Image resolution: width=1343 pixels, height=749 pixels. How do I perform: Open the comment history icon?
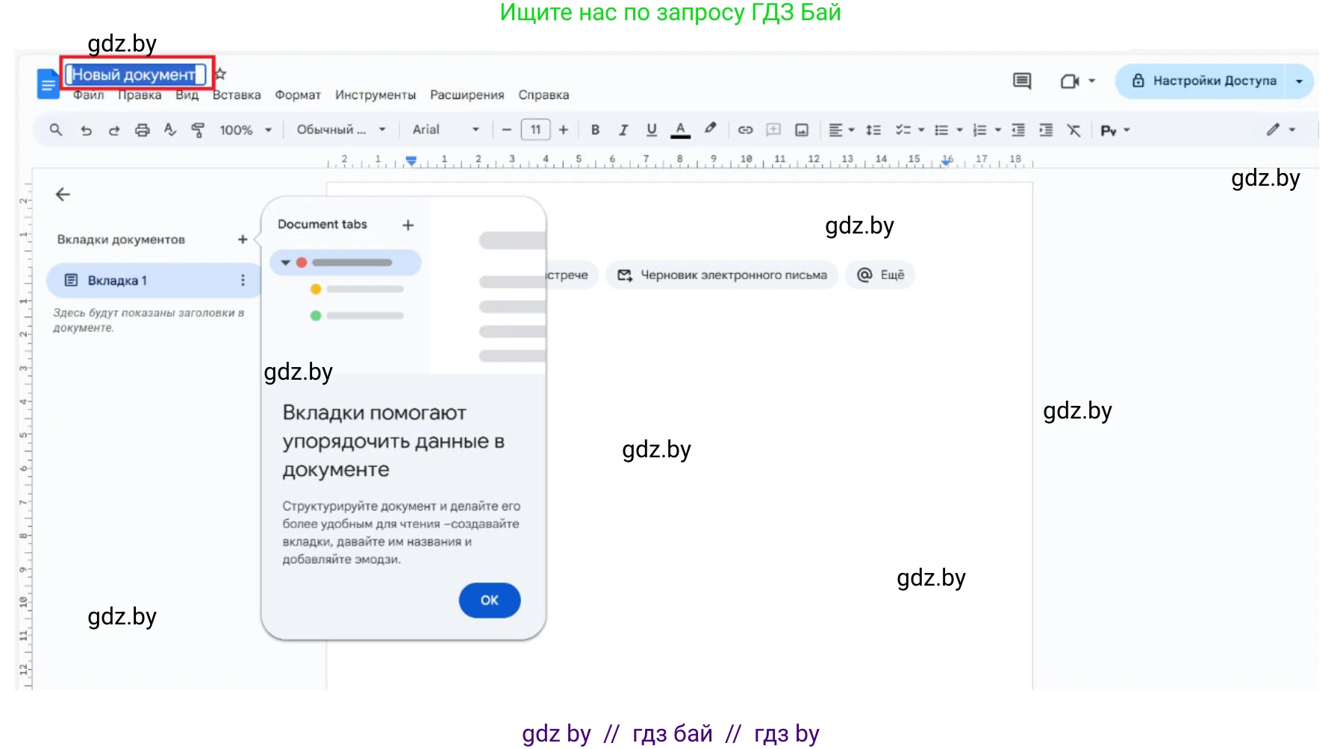coord(1022,81)
